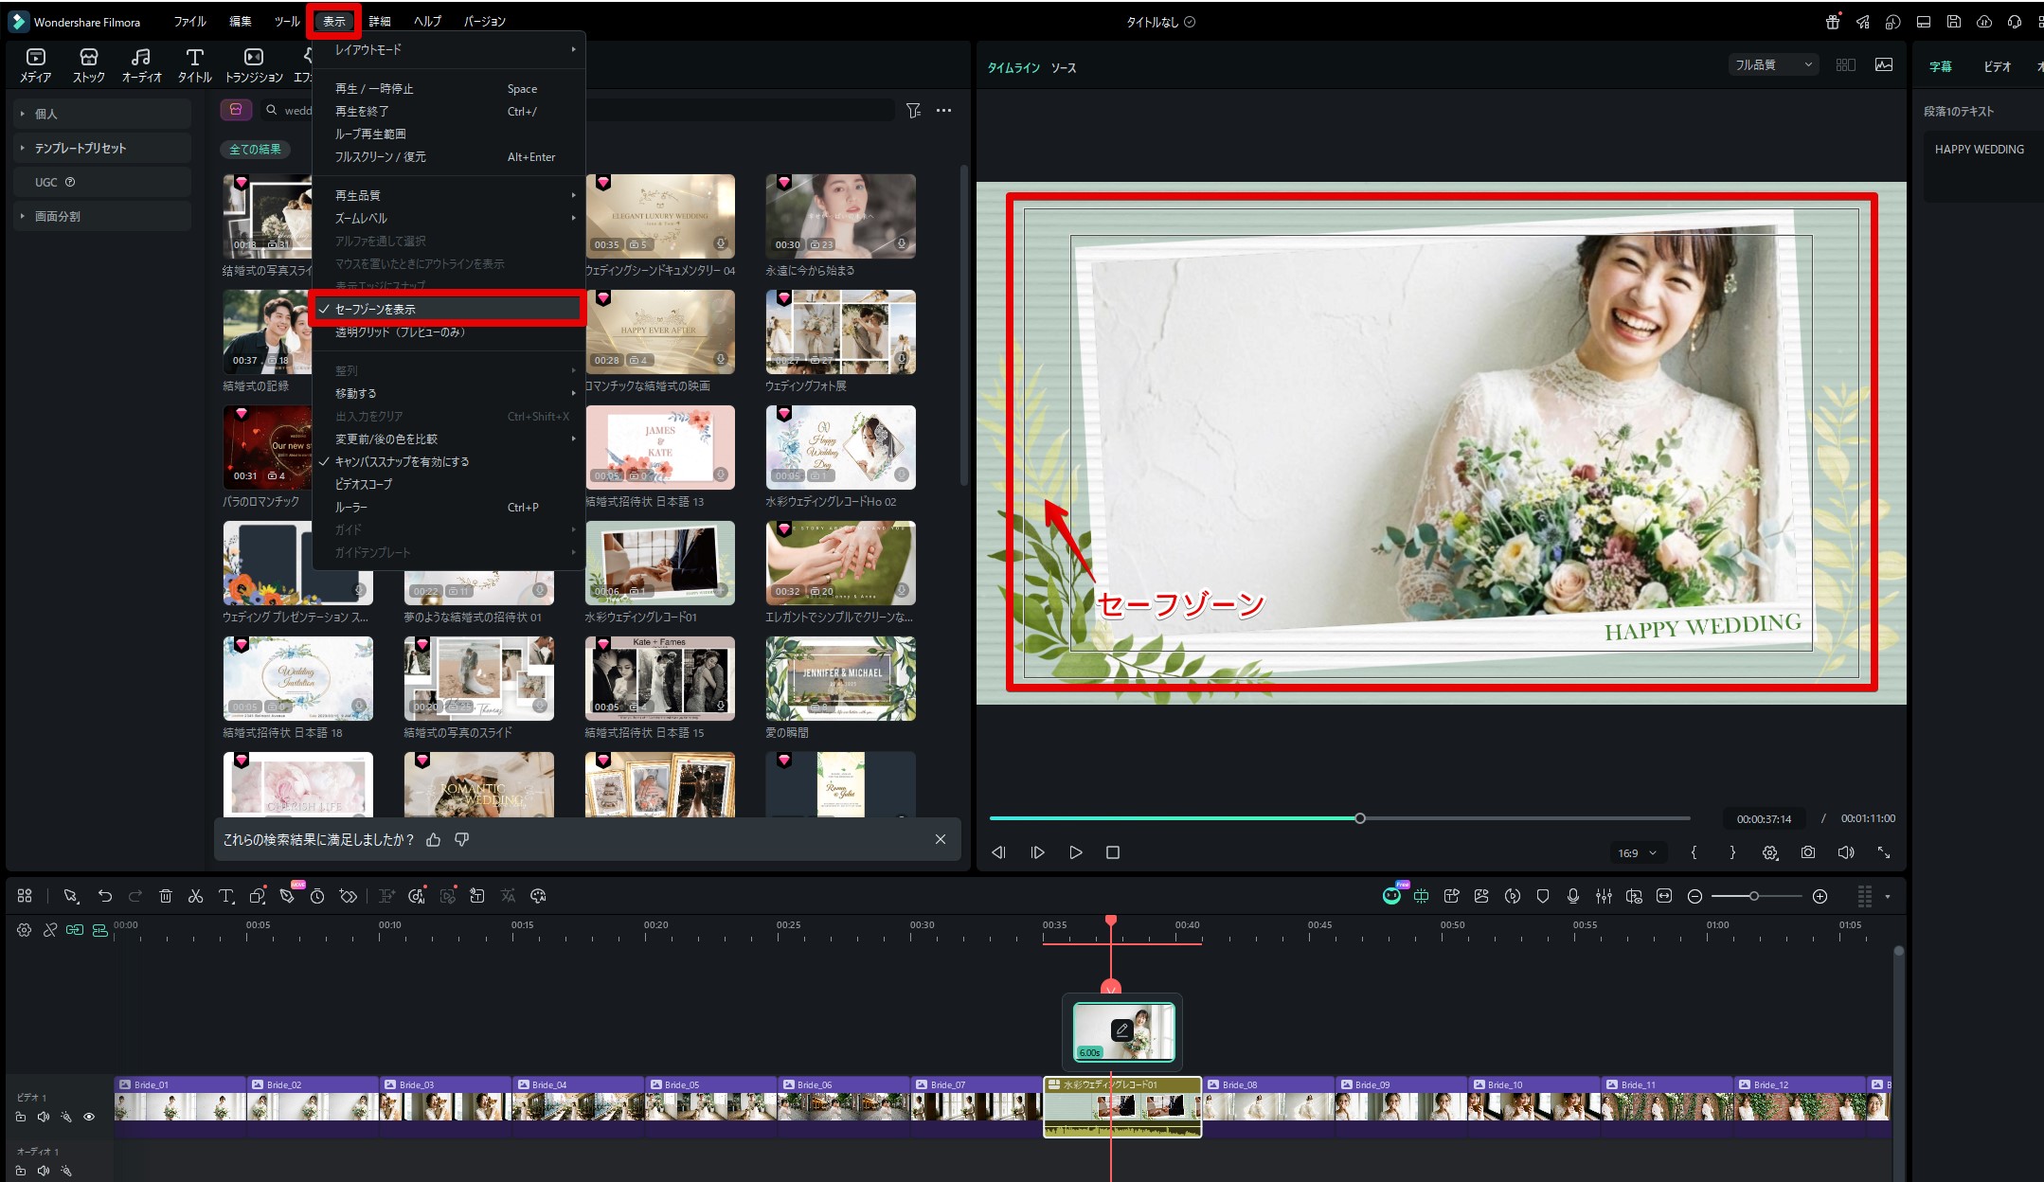2044x1182 pixels.
Task: Select フルスクリーン / 復元 menu entry
Action: (x=447, y=156)
